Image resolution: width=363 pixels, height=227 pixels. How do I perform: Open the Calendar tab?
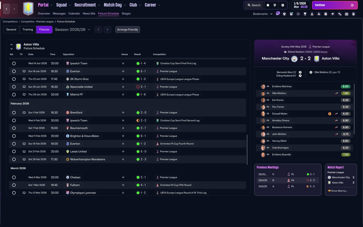[74, 14]
